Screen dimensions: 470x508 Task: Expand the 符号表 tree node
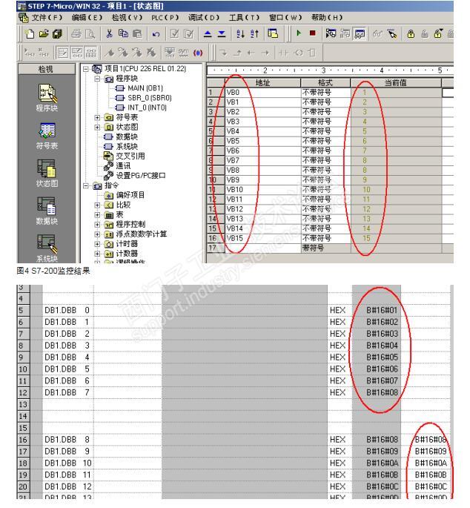(97, 117)
